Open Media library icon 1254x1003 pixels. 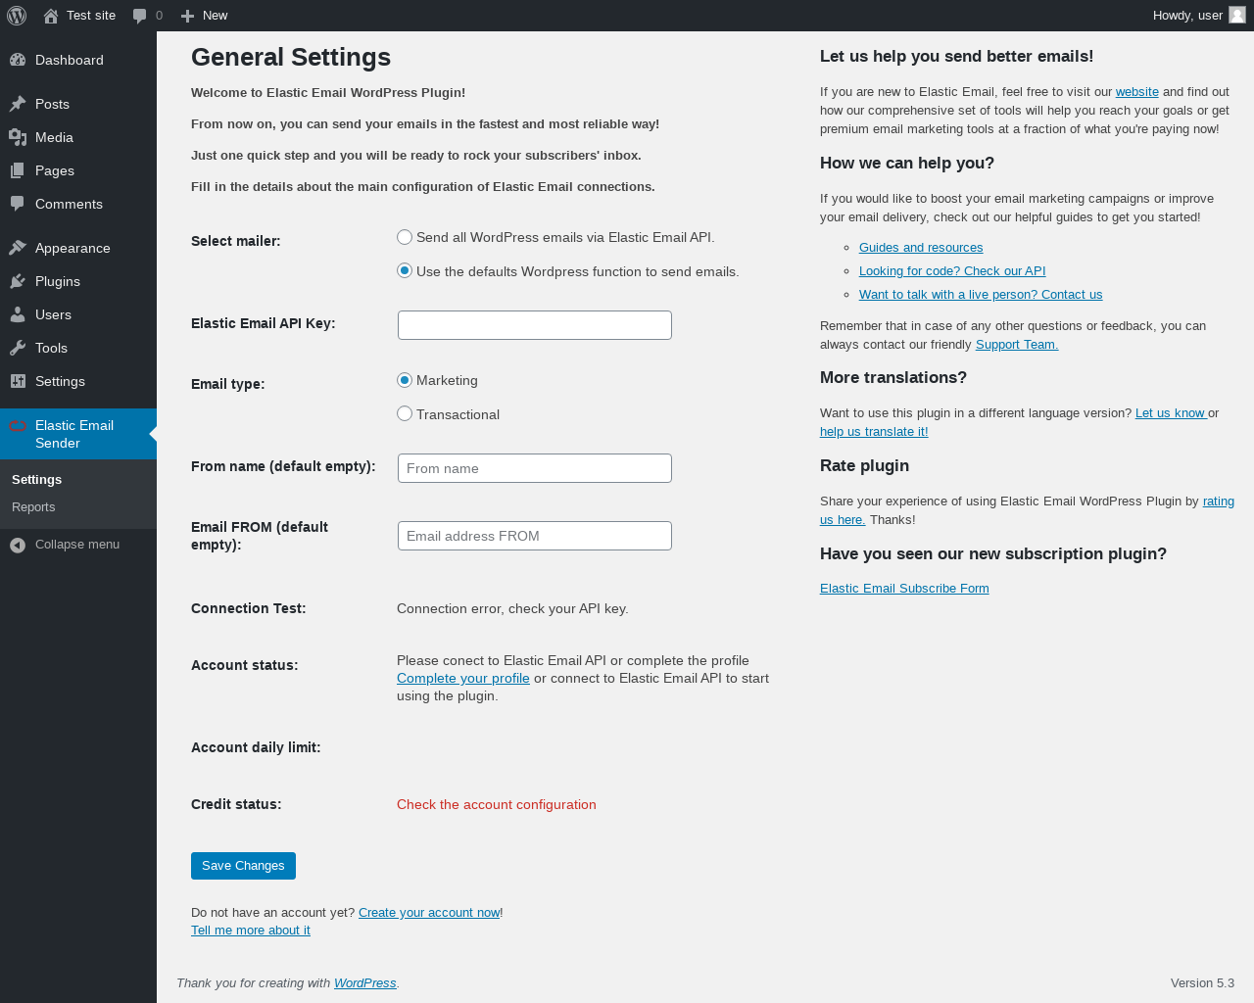click(x=18, y=137)
